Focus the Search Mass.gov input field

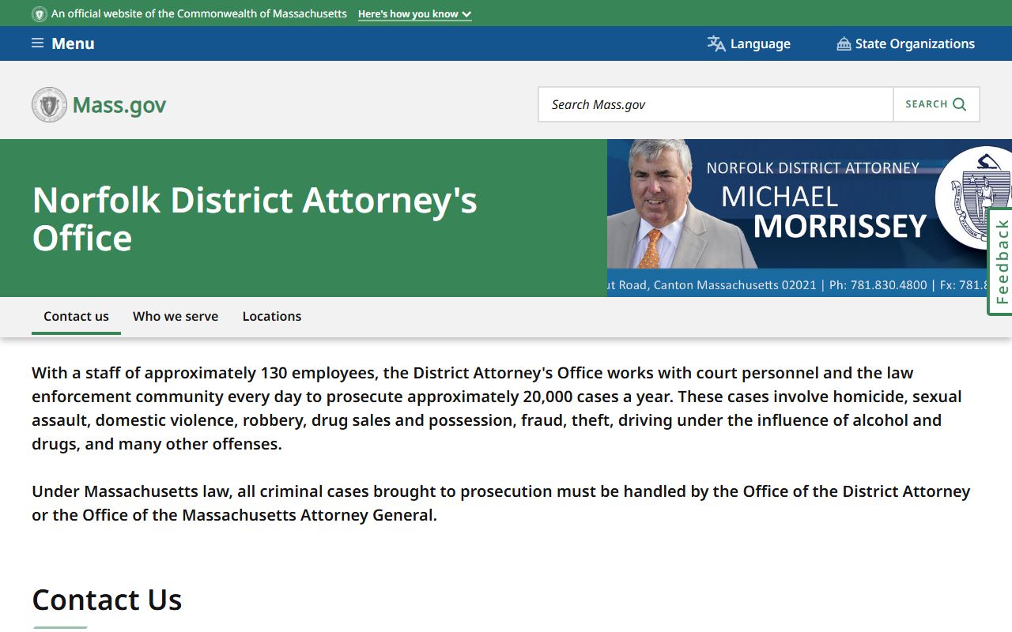(x=716, y=104)
